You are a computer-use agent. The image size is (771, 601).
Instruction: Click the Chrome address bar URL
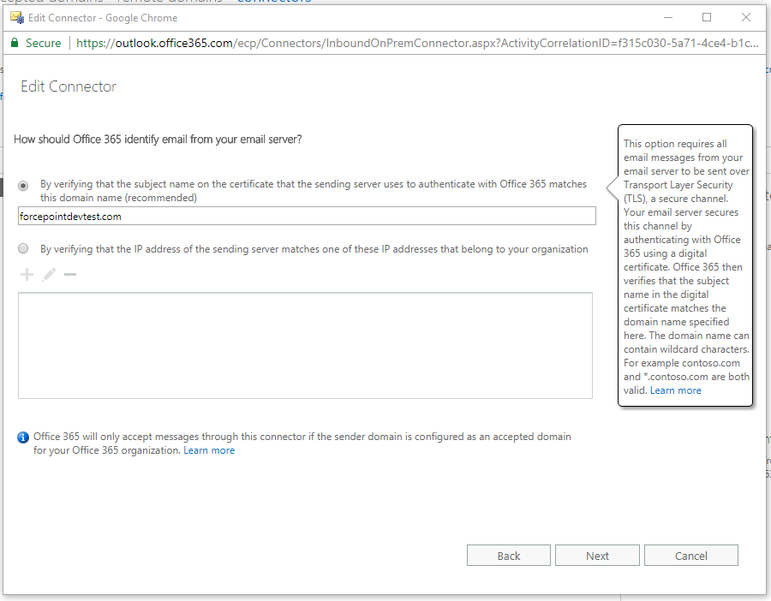click(x=417, y=44)
